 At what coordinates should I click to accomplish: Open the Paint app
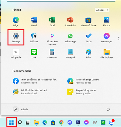88,54
